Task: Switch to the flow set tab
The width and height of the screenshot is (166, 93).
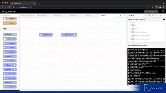Action: 75,16
